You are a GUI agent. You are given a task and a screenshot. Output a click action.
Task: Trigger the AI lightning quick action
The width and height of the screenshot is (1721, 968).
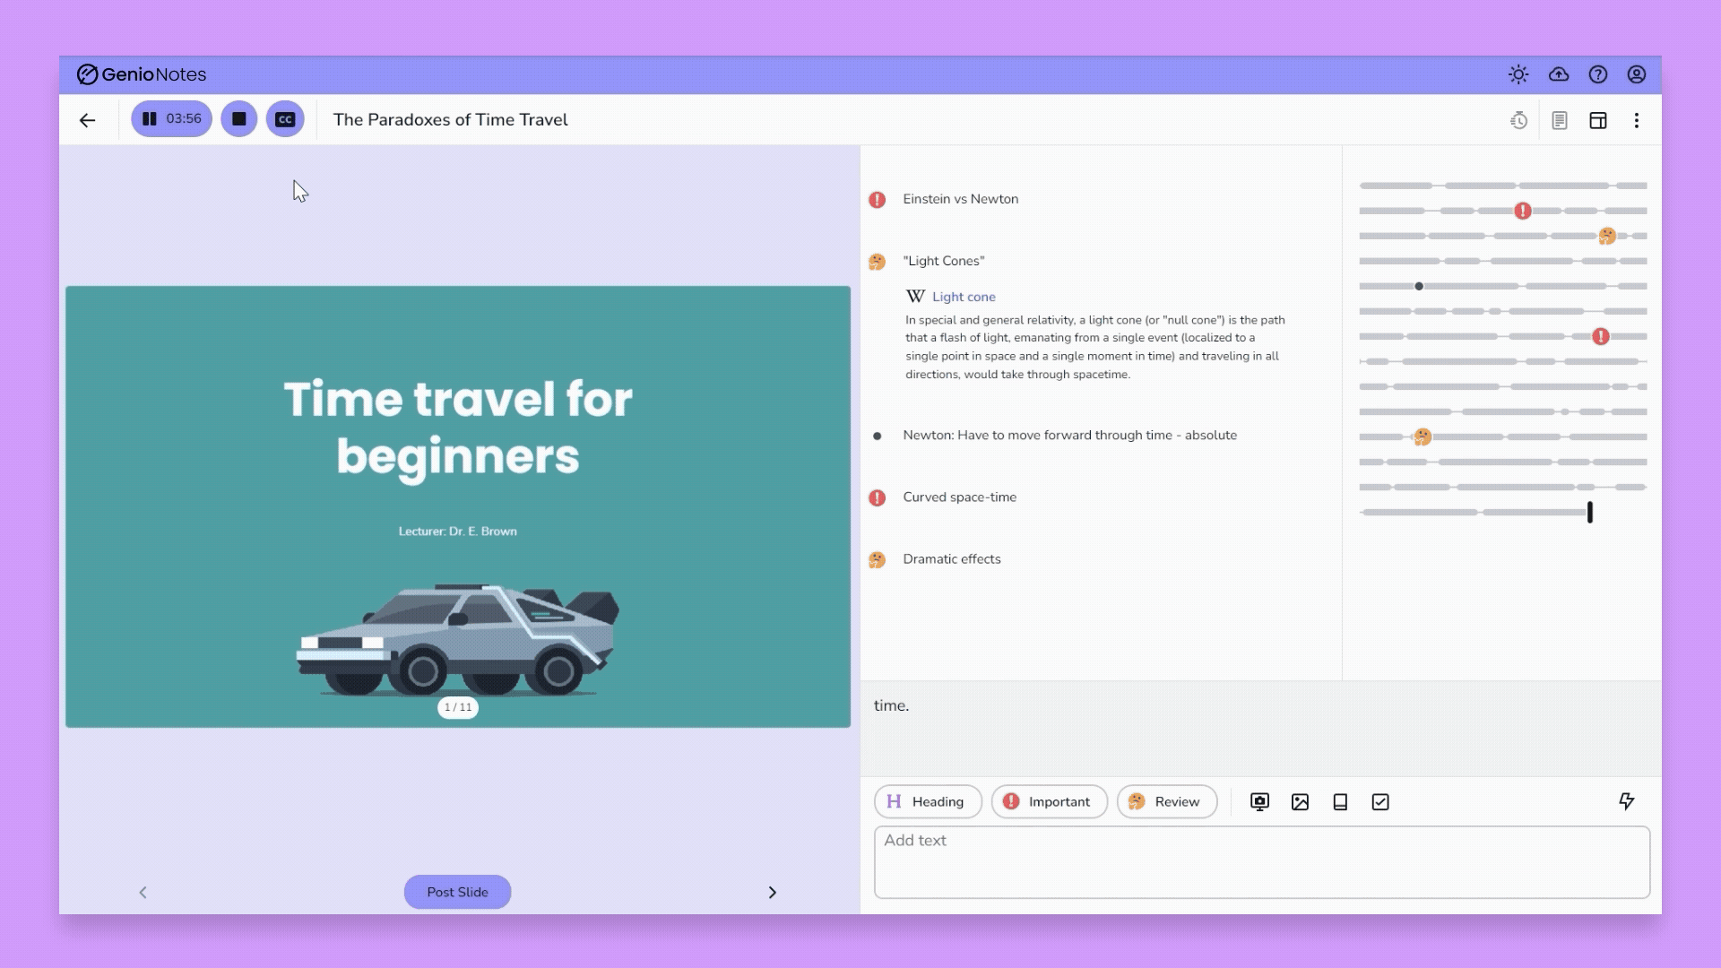click(x=1627, y=801)
